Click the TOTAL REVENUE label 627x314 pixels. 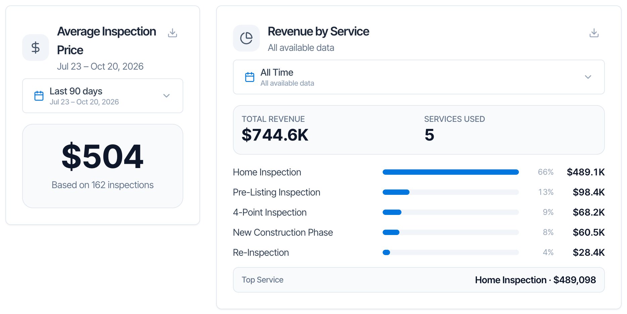(273, 119)
